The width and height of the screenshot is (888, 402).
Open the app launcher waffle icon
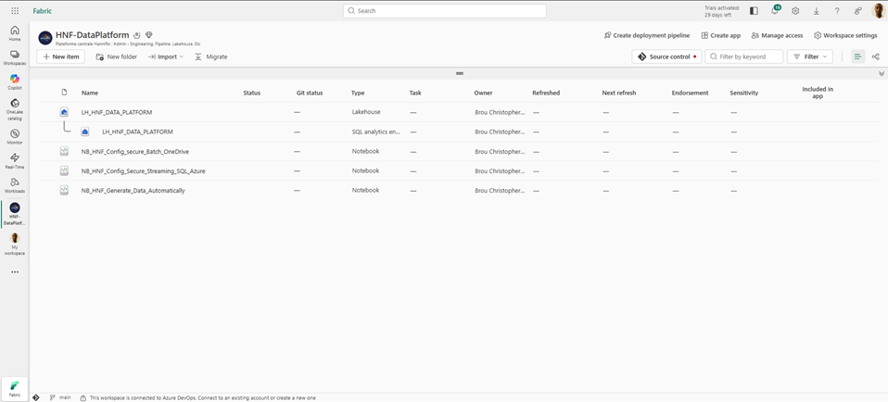coord(13,10)
